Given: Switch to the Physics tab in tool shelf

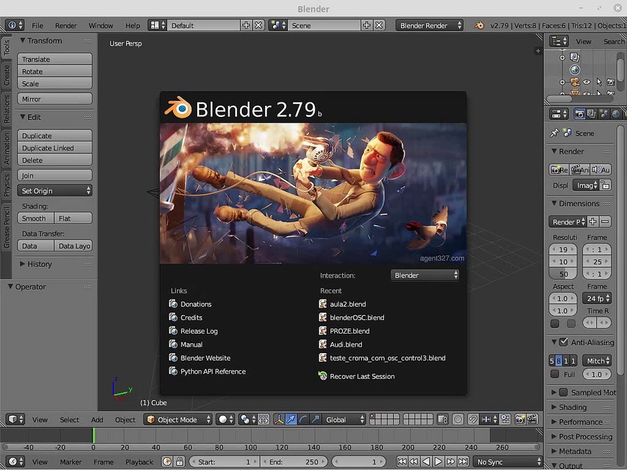Looking at the screenshot, I should (7, 185).
